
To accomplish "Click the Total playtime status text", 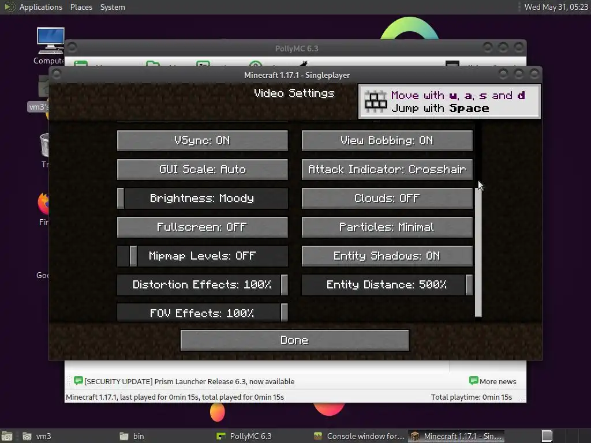I will click(471, 397).
